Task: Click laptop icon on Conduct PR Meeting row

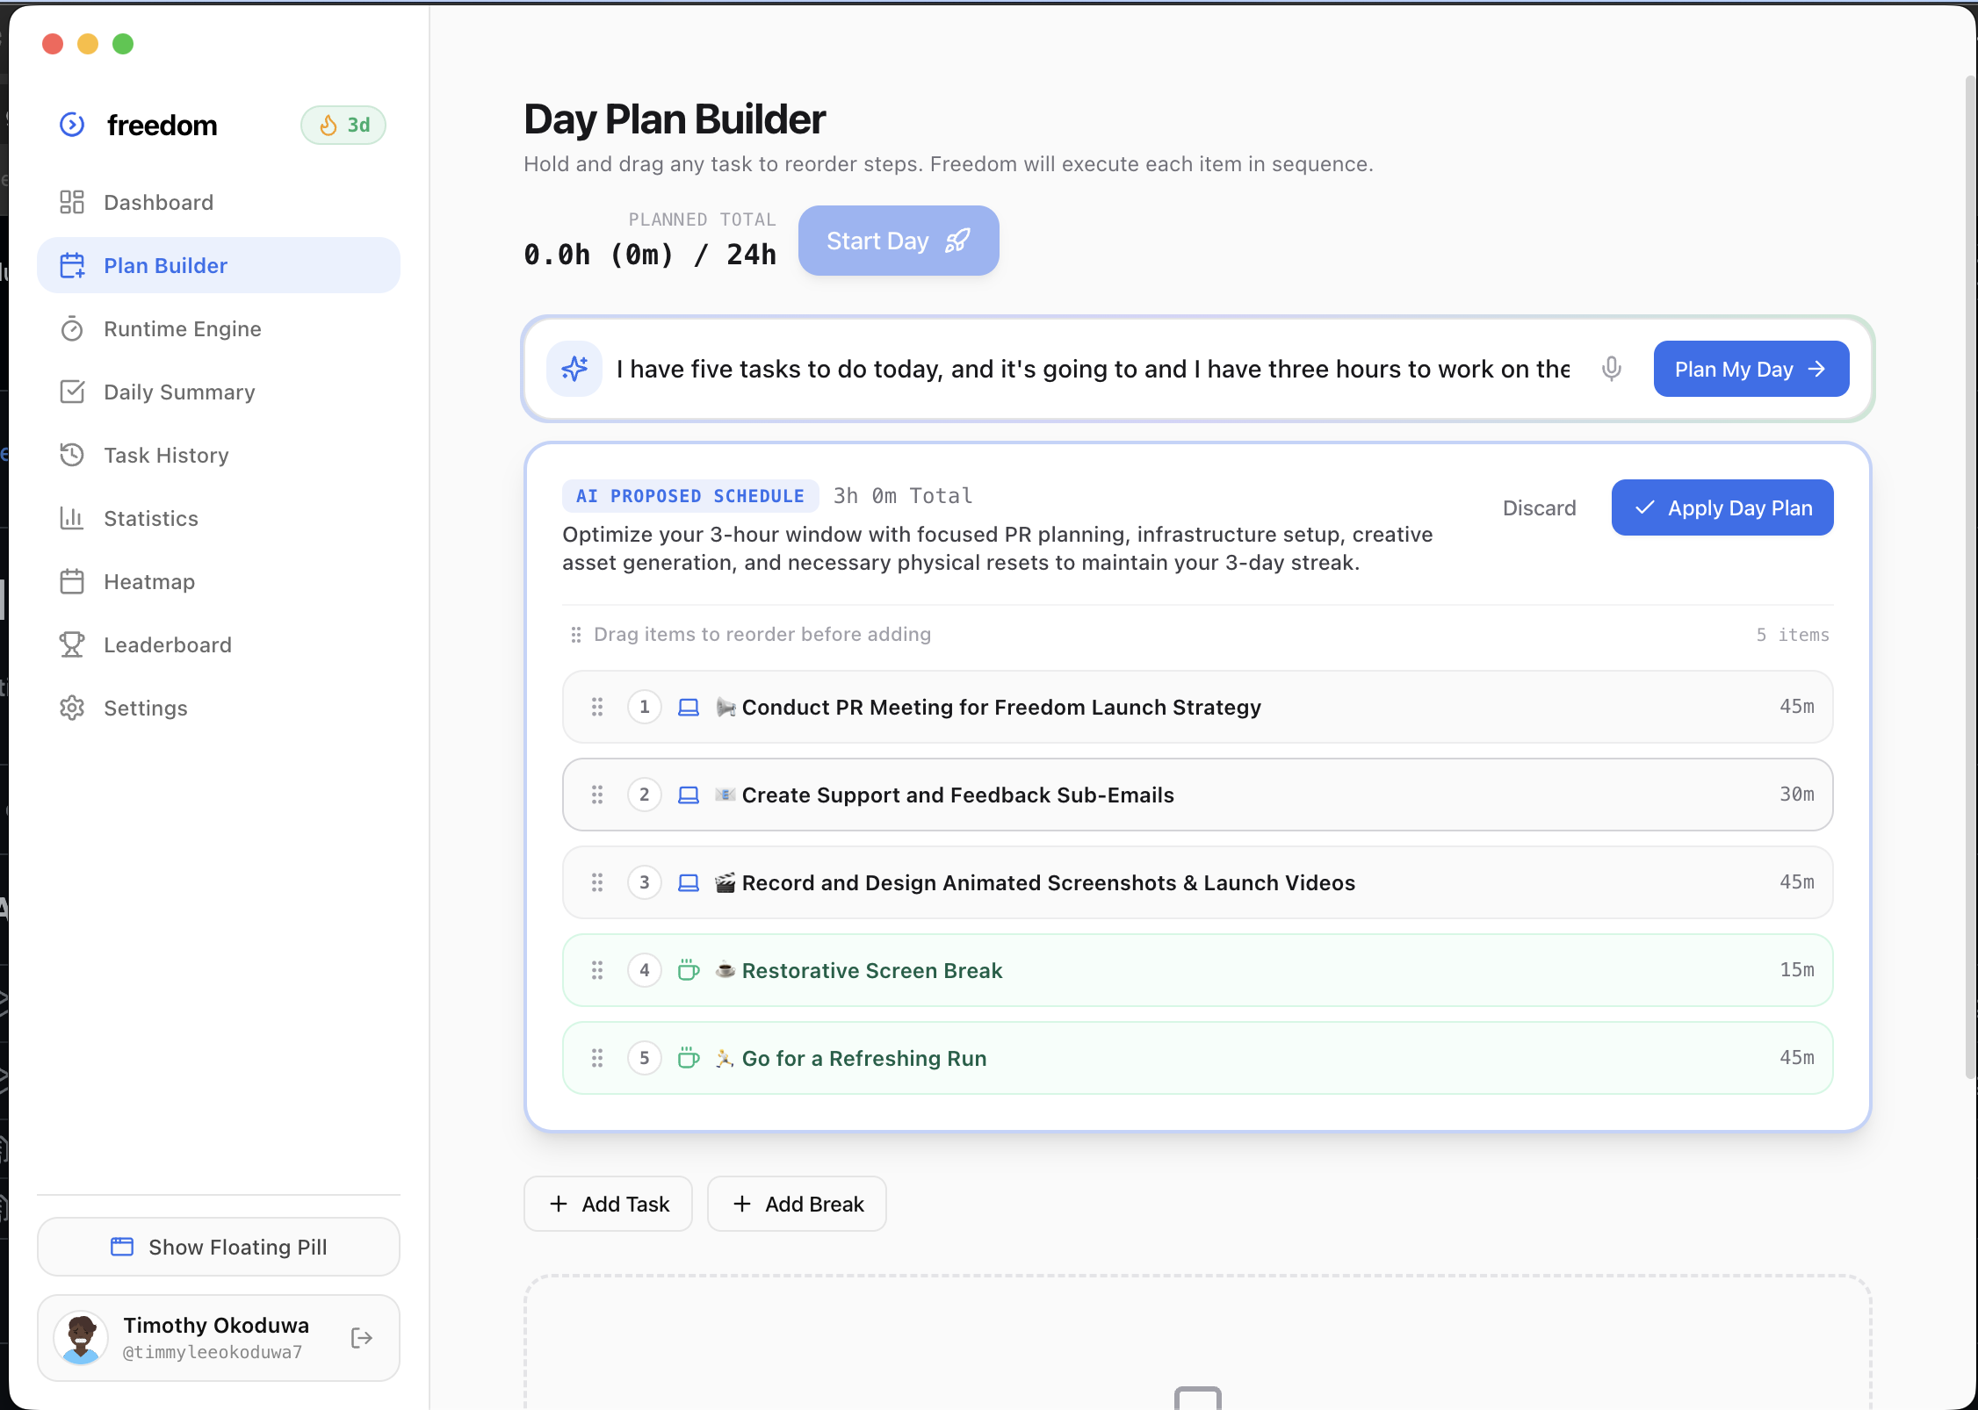Action: pos(689,707)
